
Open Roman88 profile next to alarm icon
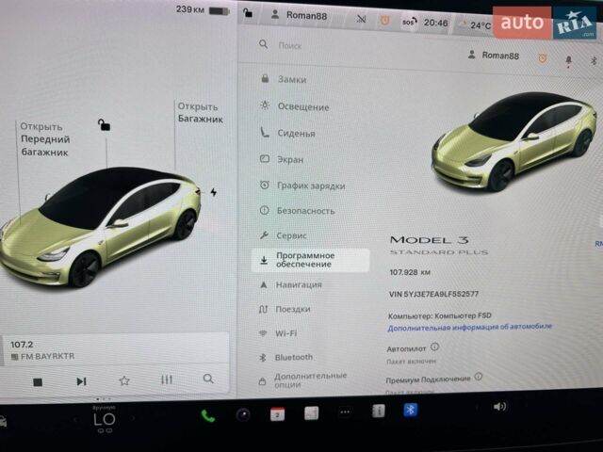494,56
